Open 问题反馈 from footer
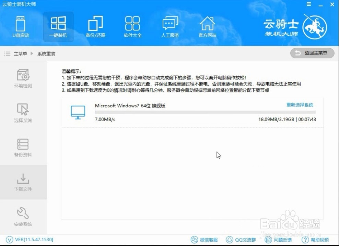This screenshot has height=246, width=339. point(283,240)
